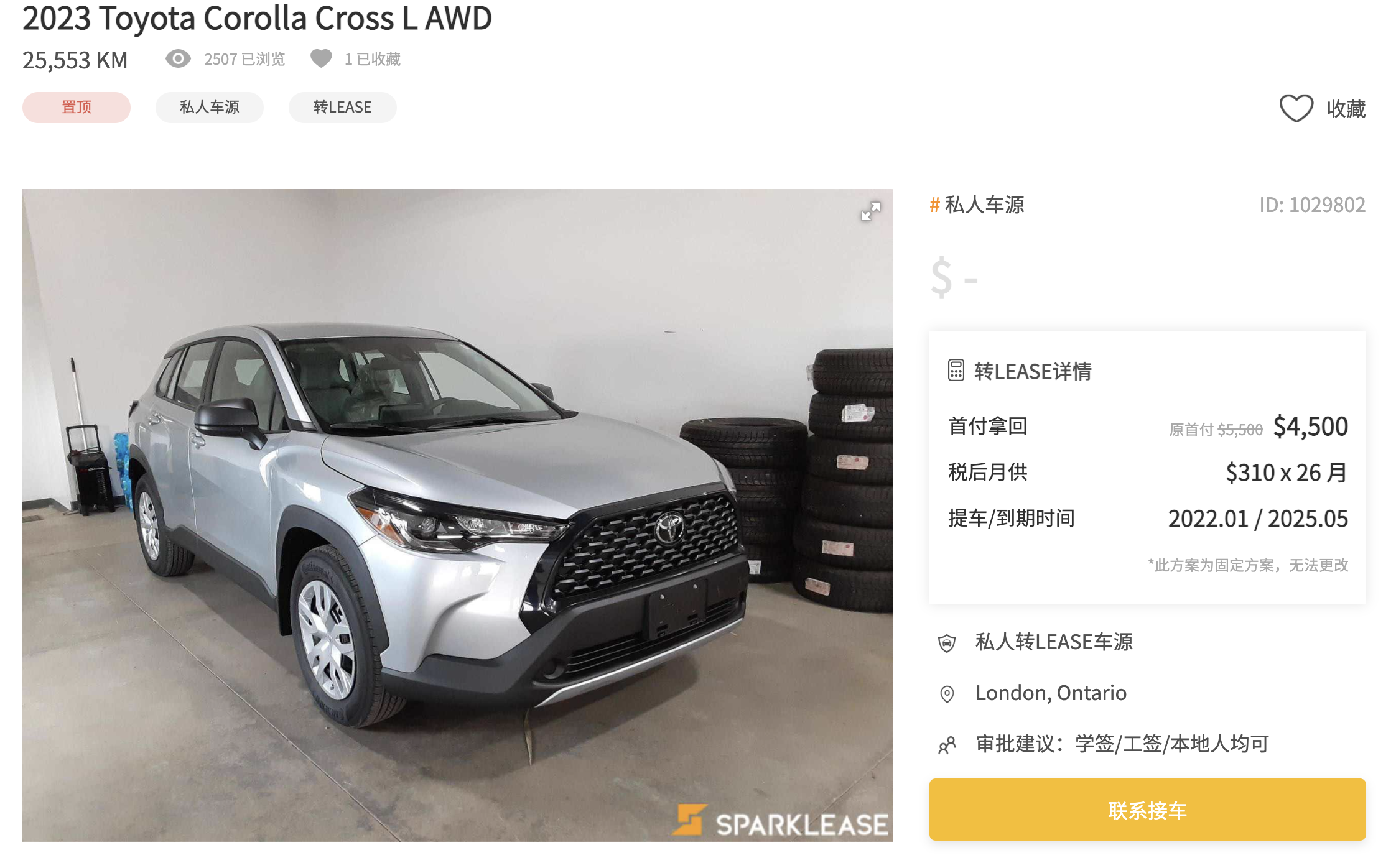Click the people icon beside 审批建议
This screenshot has width=1396, height=868.
(x=947, y=745)
